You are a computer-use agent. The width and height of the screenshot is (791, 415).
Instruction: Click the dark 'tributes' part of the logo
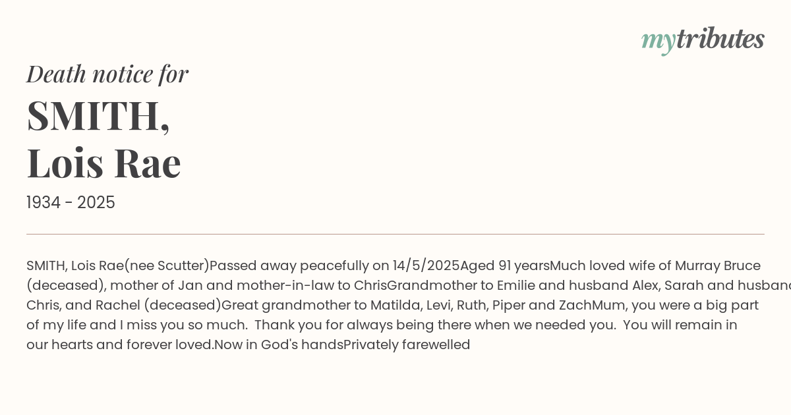720,38
